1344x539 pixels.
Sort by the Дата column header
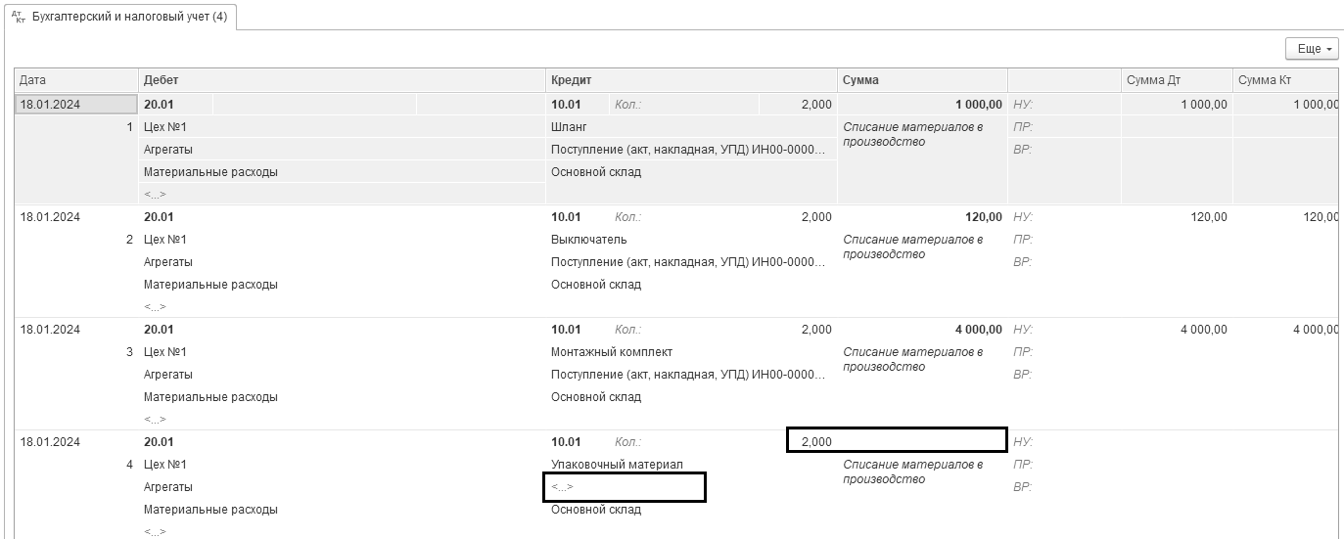pos(76,80)
